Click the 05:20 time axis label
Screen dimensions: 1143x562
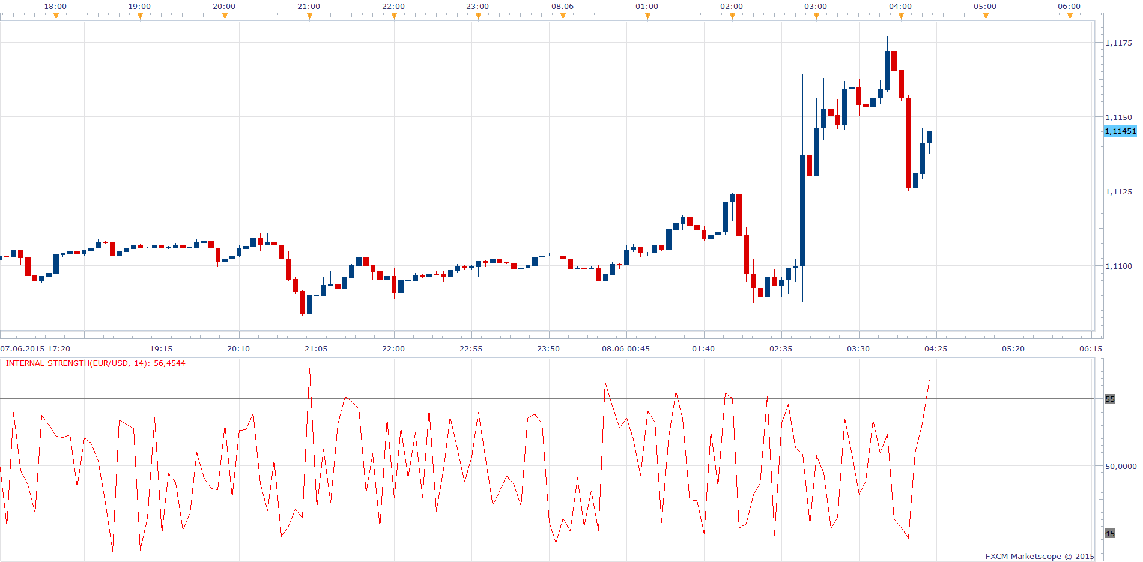[1013, 349]
